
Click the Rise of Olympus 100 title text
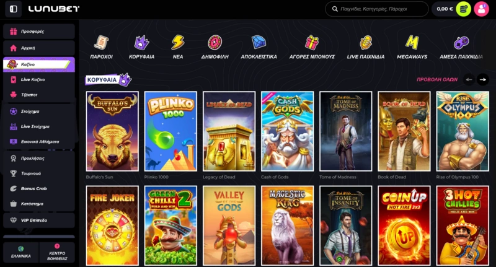click(x=457, y=177)
